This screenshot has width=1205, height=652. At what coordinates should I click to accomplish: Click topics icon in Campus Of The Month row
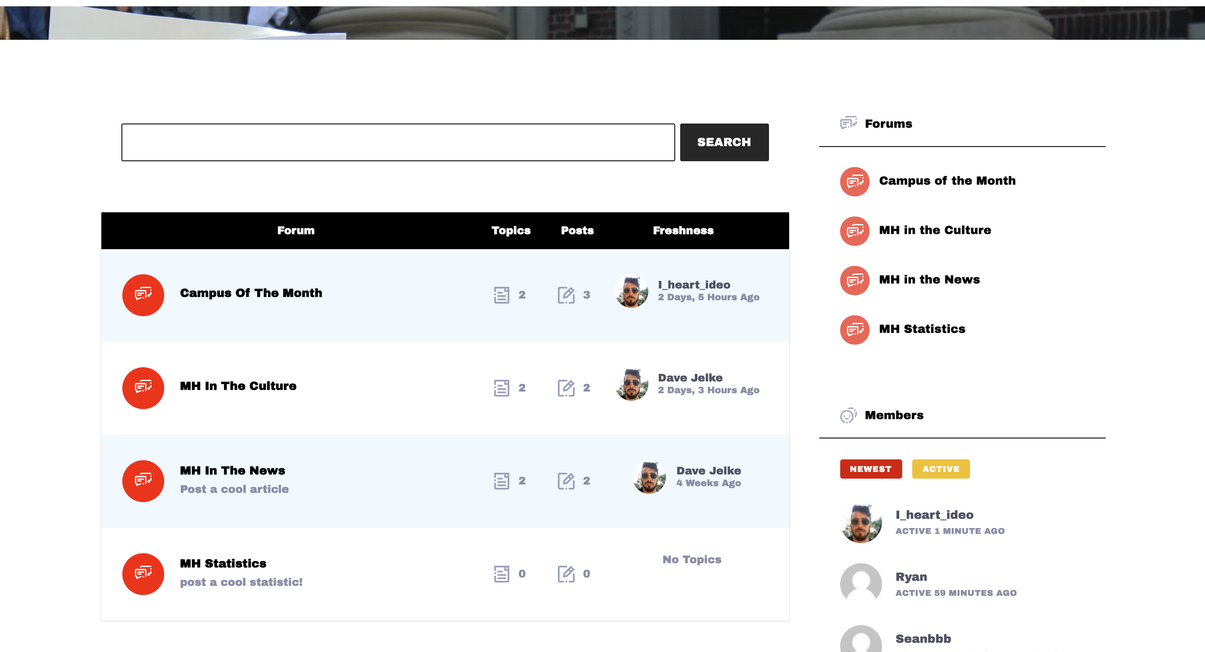(501, 295)
